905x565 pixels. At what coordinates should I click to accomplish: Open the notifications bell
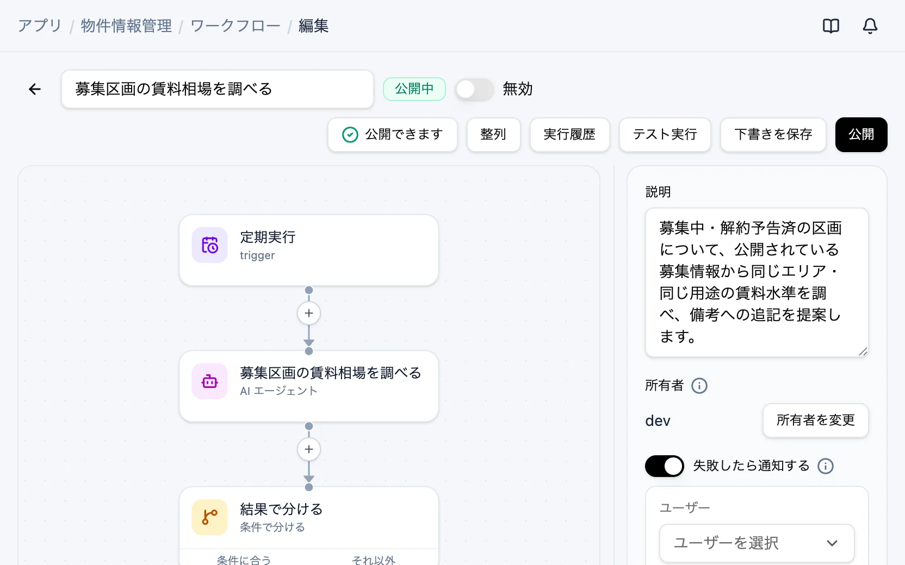(x=870, y=26)
